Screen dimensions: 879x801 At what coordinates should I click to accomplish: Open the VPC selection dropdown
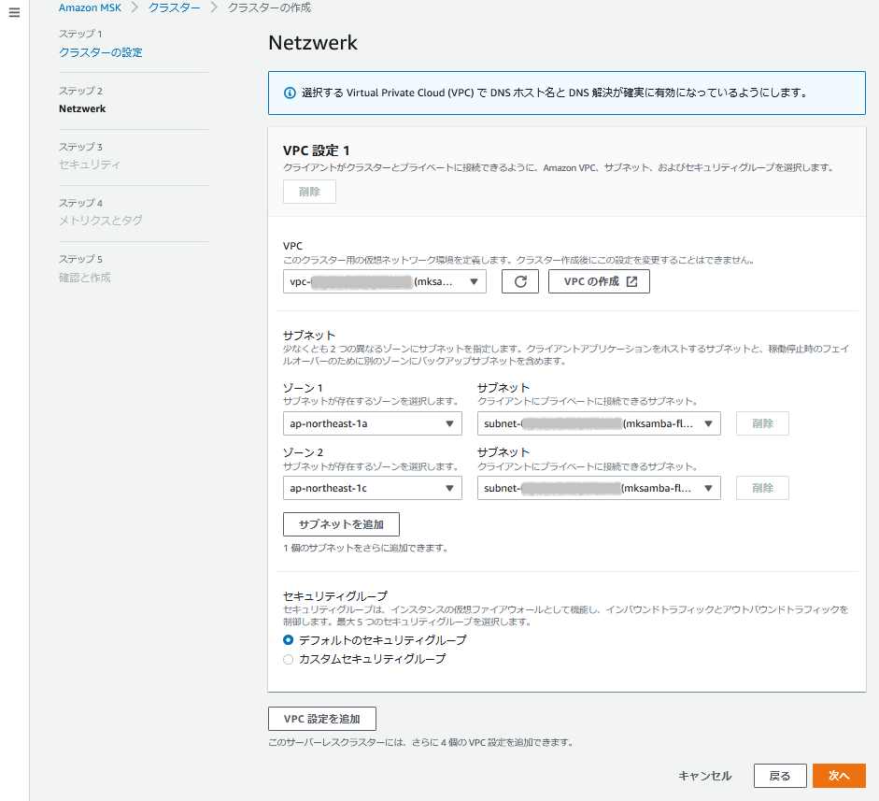coord(385,281)
